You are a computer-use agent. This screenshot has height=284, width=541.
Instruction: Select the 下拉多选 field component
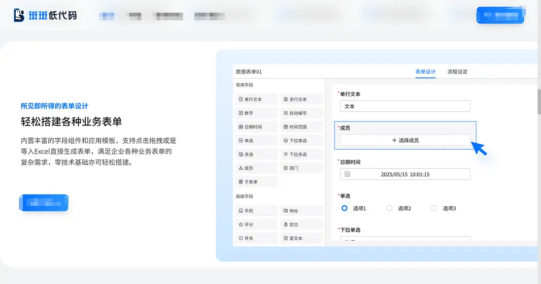point(302,154)
